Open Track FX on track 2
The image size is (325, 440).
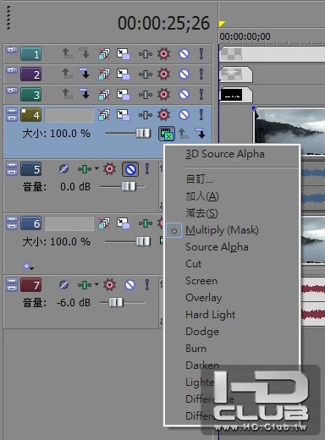146,74
